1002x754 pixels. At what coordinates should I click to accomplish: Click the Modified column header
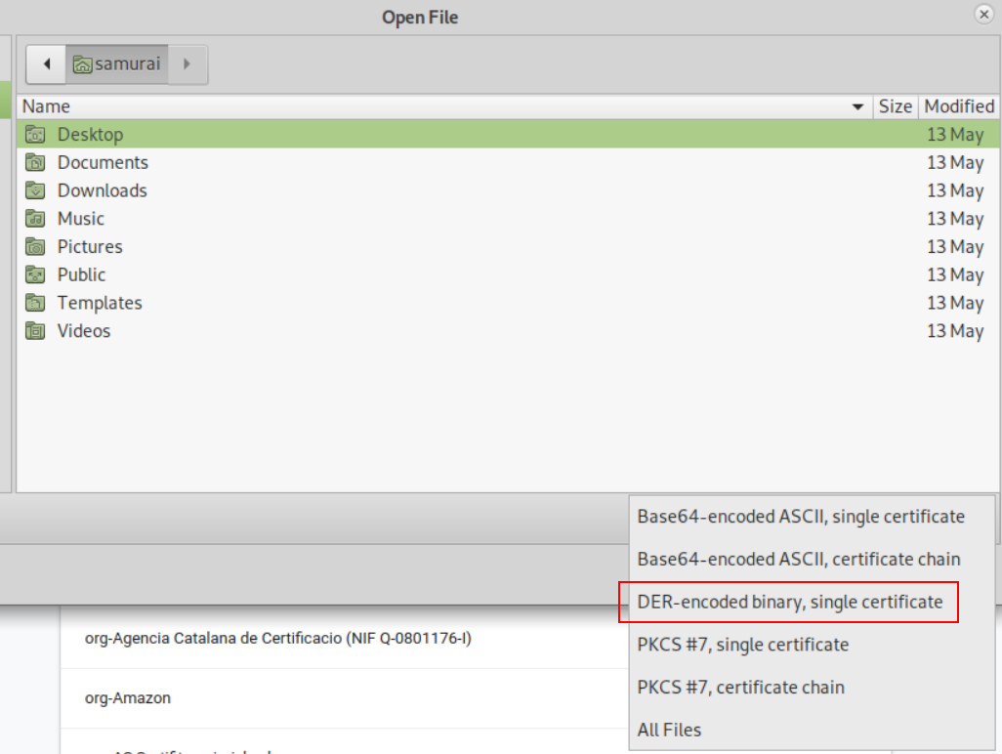pos(958,105)
